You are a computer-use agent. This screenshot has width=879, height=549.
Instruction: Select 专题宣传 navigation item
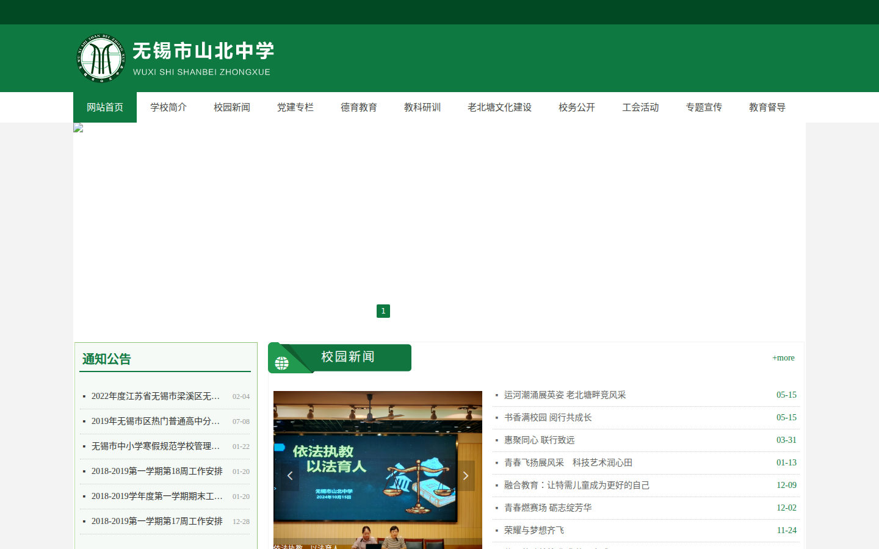(704, 107)
